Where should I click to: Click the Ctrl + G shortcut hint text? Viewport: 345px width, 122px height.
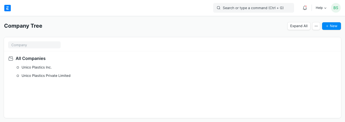click(276, 8)
